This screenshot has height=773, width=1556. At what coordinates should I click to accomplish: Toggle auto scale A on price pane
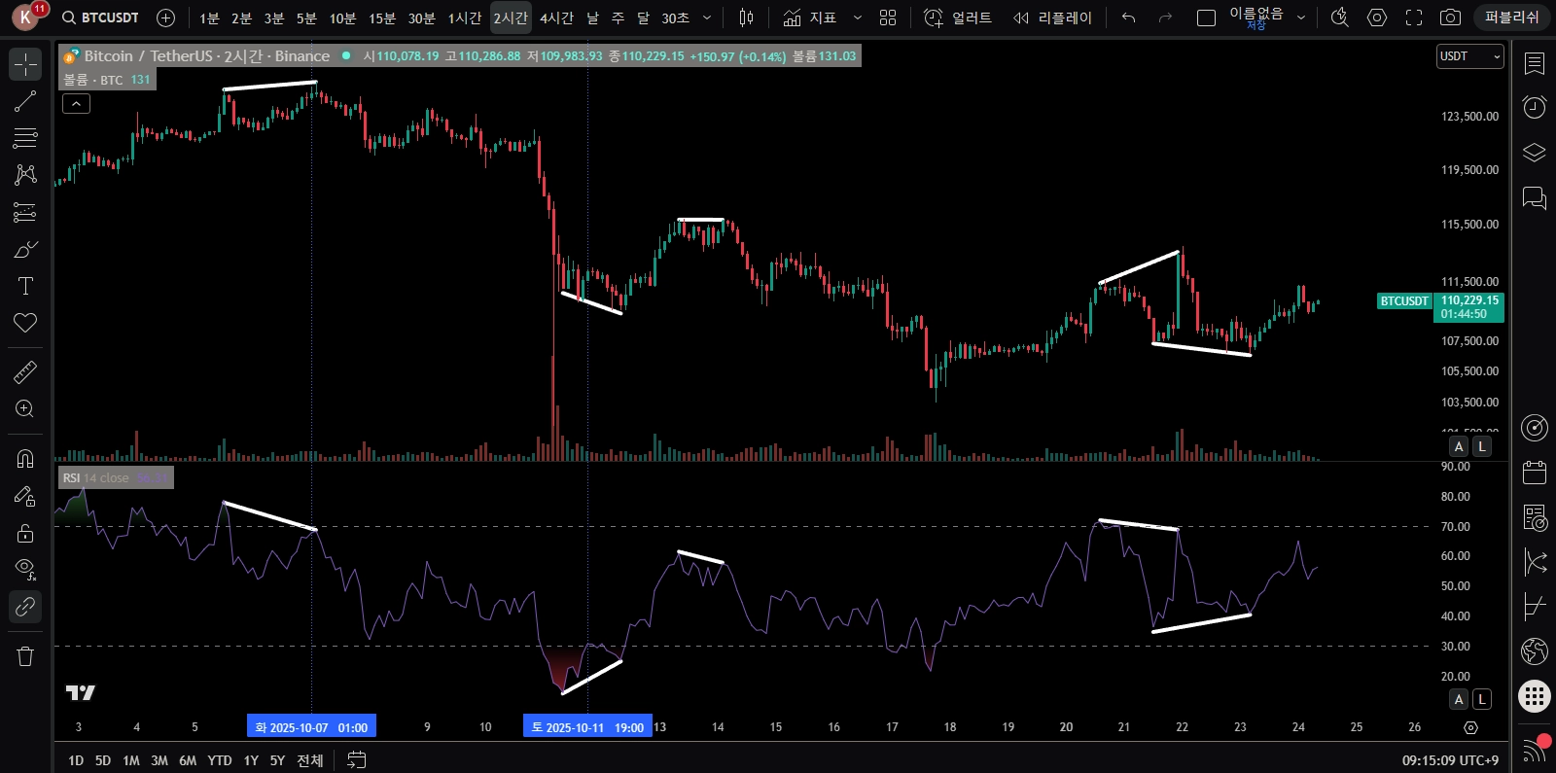coord(1459,446)
